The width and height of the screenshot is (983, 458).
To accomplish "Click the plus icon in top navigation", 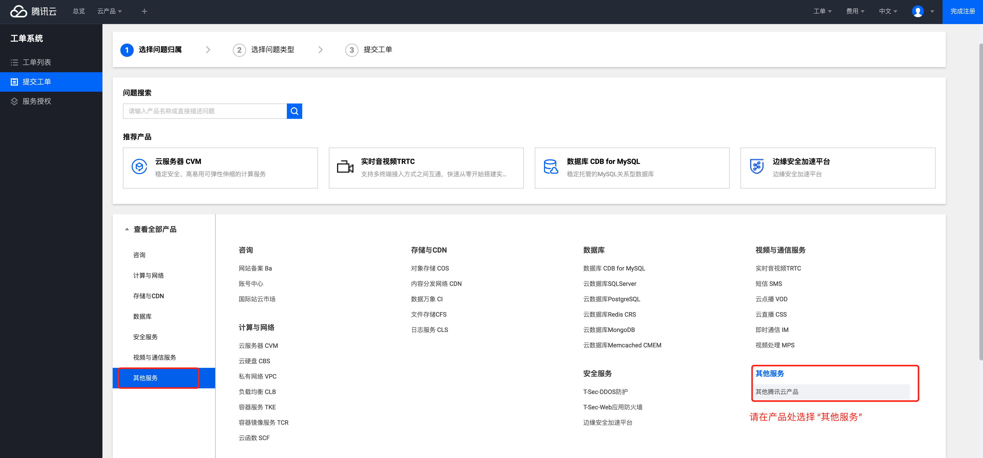I will [144, 12].
